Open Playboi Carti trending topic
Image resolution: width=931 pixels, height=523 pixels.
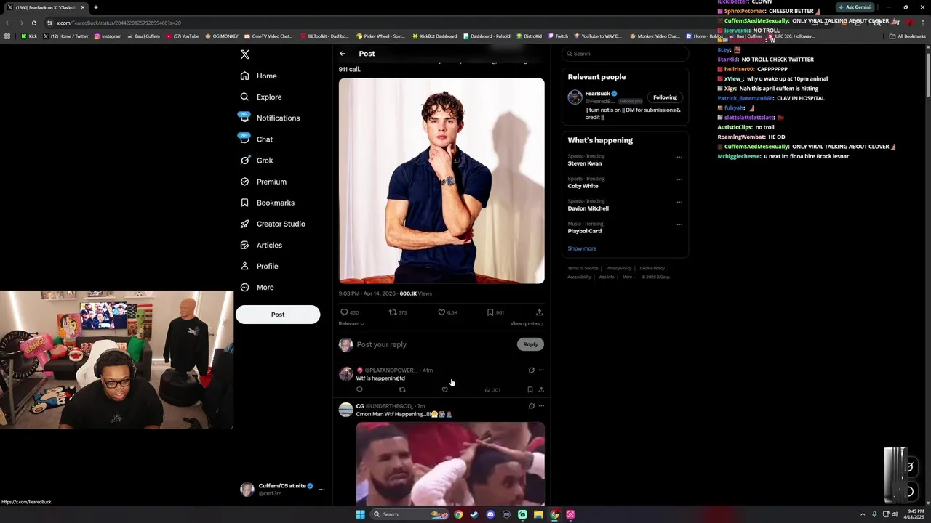tap(584, 231)
